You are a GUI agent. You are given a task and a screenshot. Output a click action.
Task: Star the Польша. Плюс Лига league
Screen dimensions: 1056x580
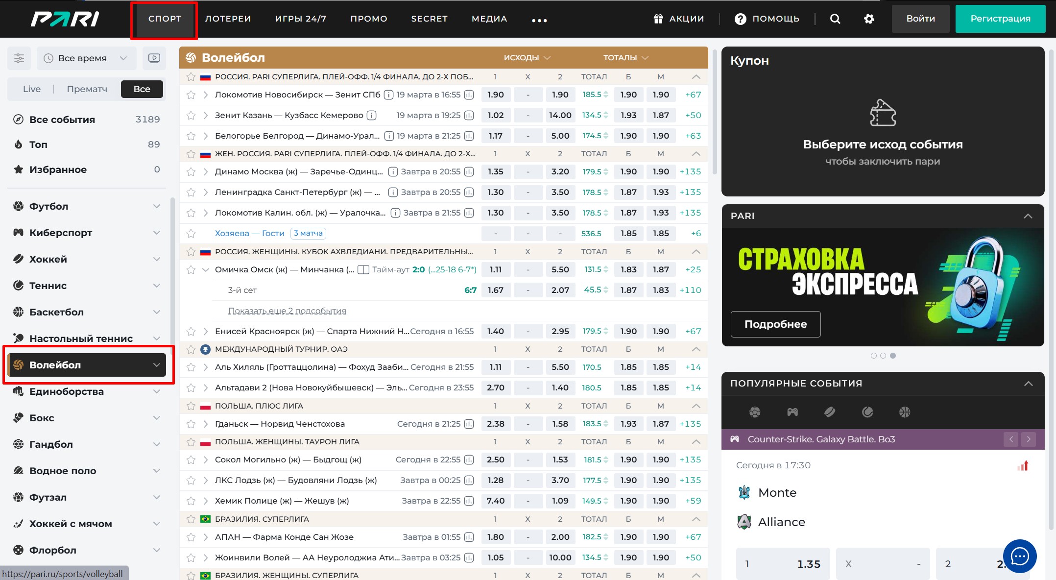pos(191,406)
